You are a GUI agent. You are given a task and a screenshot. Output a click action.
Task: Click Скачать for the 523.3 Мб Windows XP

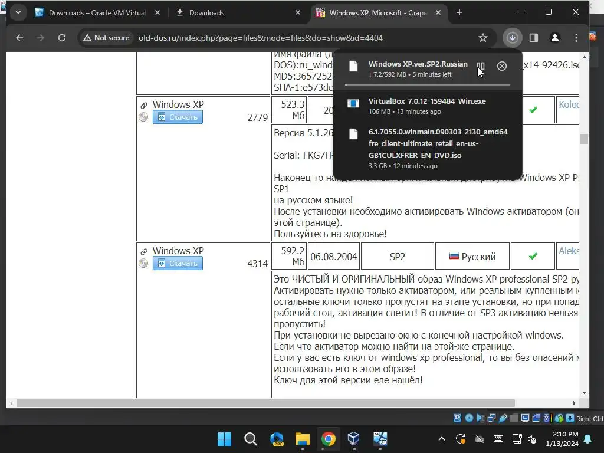point(178,117)
